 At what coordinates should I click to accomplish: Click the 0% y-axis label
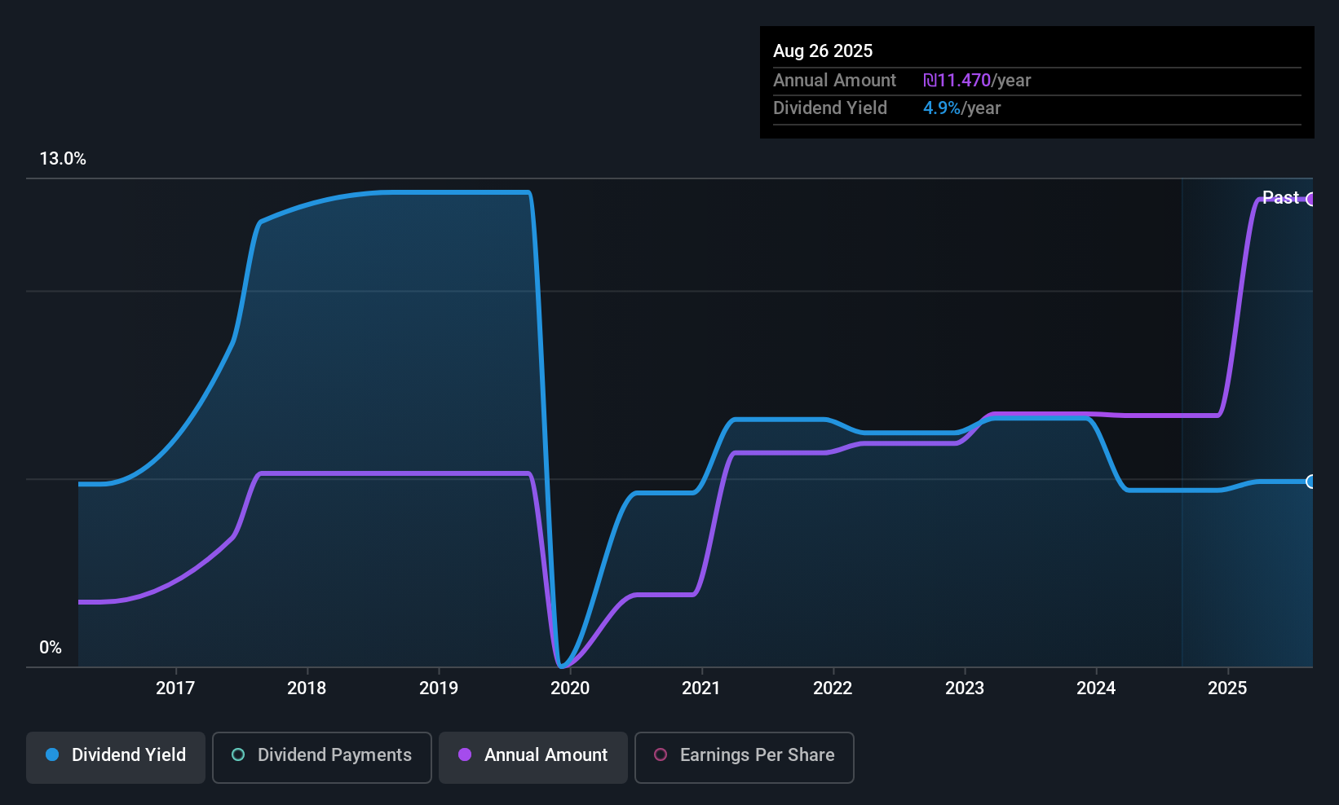coord(51,648)
